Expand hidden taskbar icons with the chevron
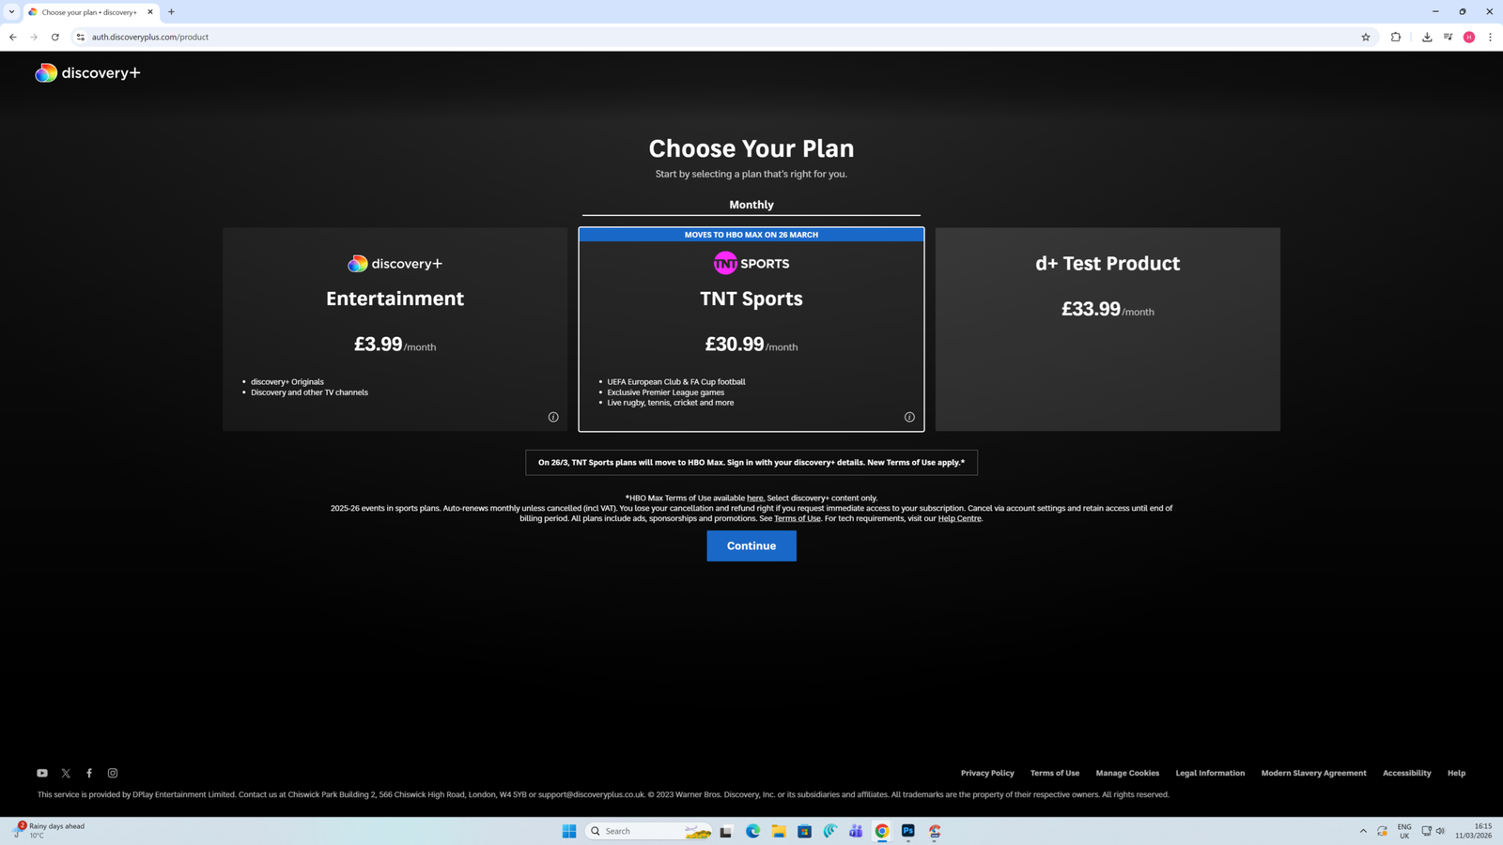 pyautogui.click(x=1363, y=831)
